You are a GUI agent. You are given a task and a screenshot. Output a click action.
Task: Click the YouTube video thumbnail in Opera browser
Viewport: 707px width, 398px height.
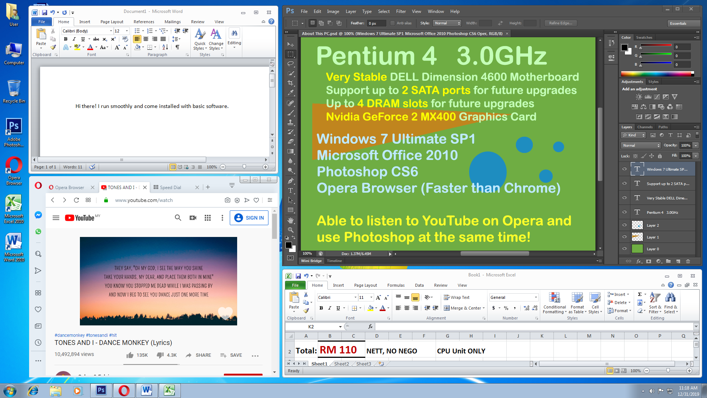(158, 281)
